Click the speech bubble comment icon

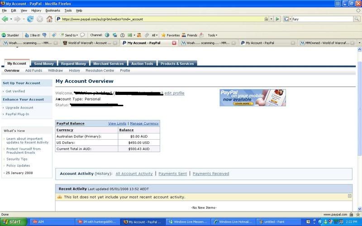point(82,35)
